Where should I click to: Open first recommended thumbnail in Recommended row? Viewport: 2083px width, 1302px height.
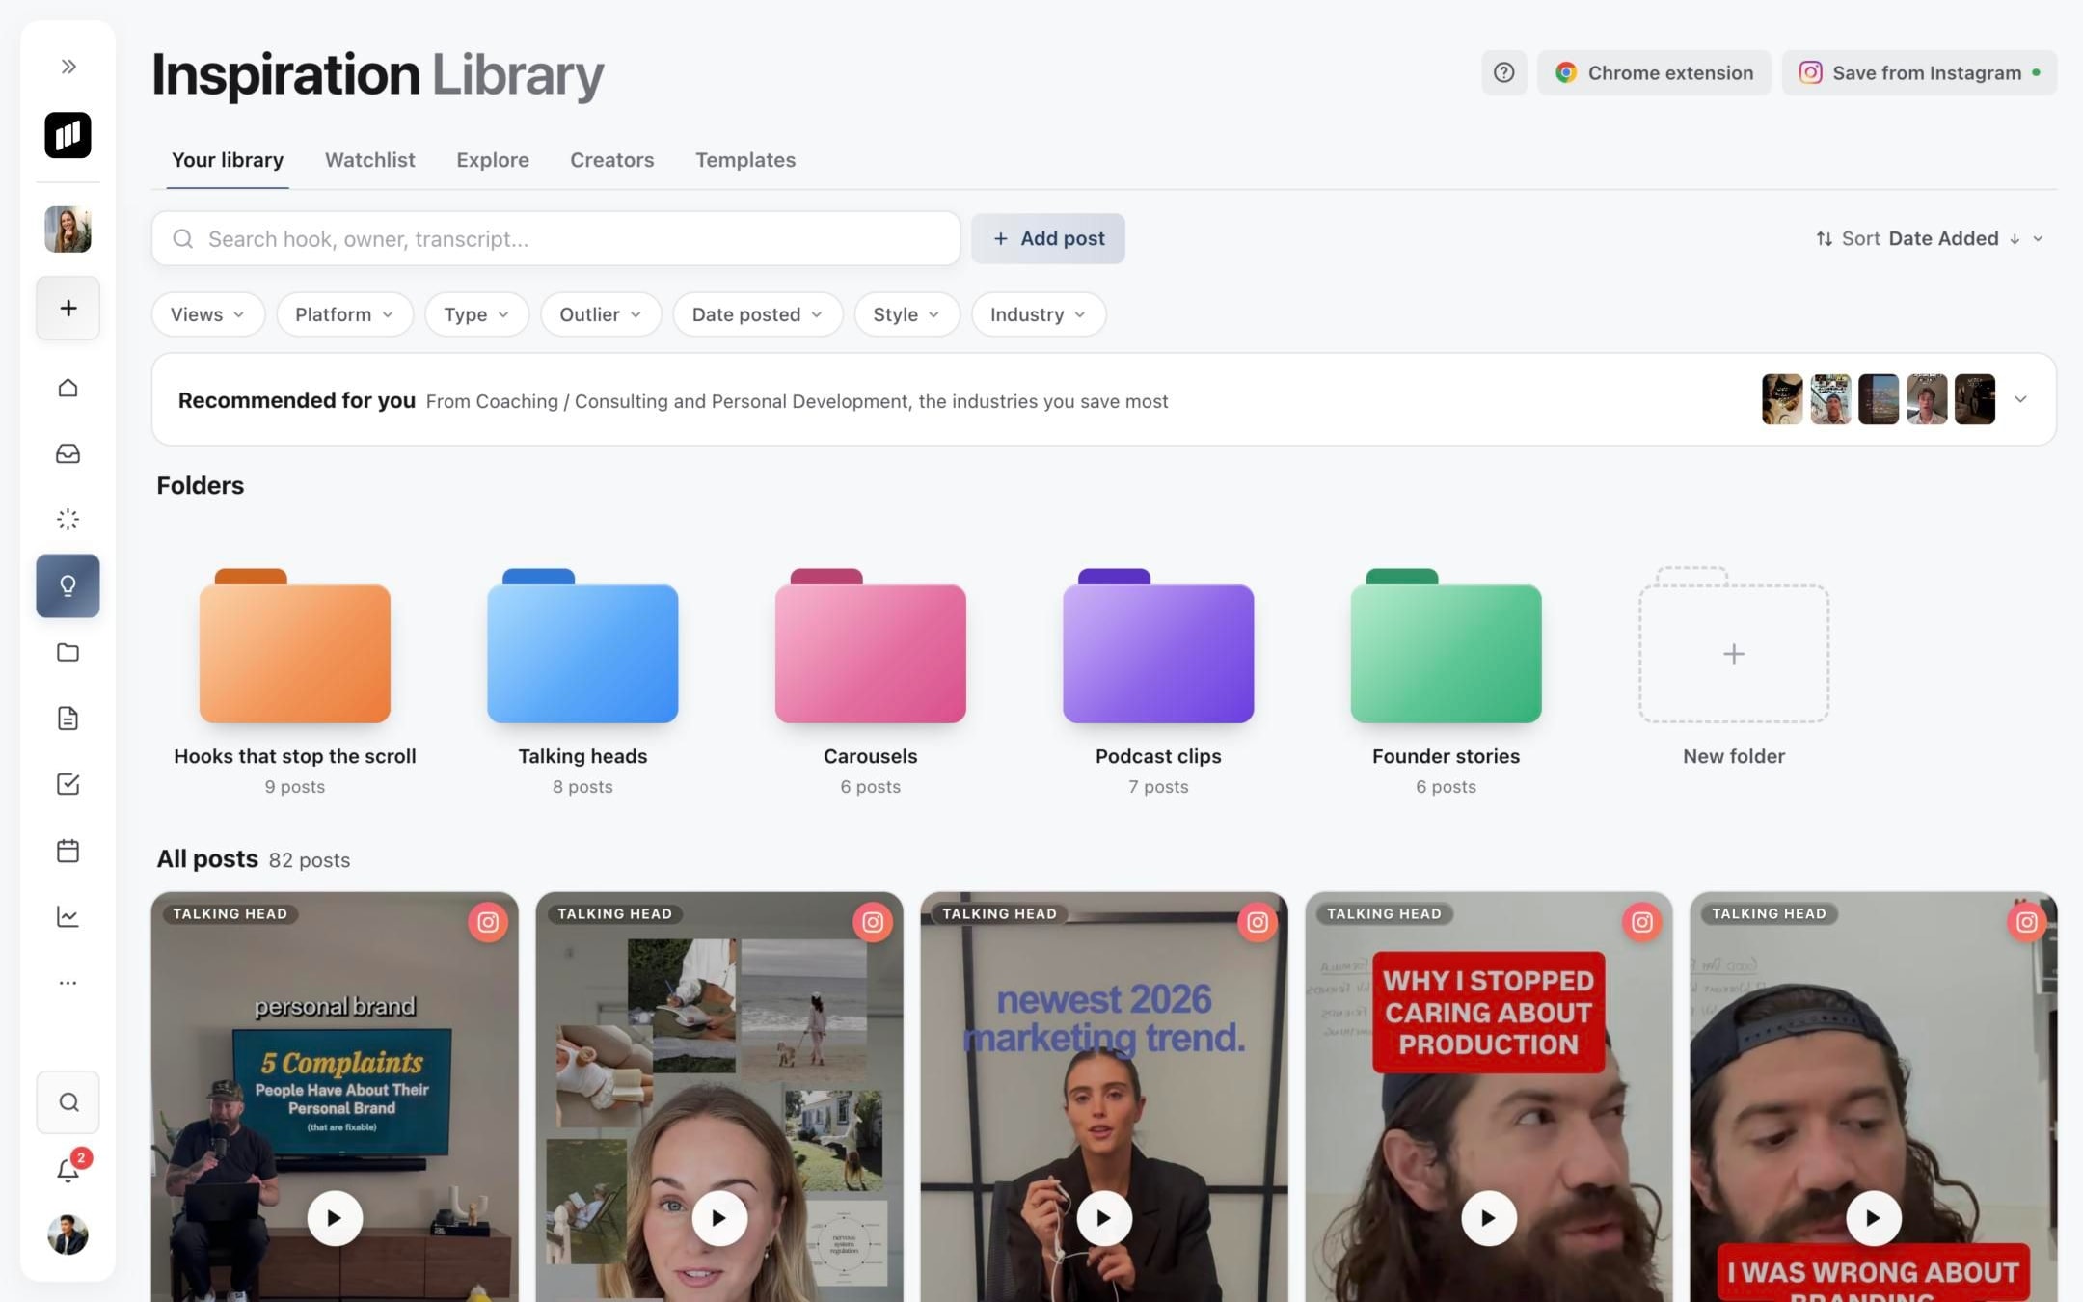point(1782,399)
